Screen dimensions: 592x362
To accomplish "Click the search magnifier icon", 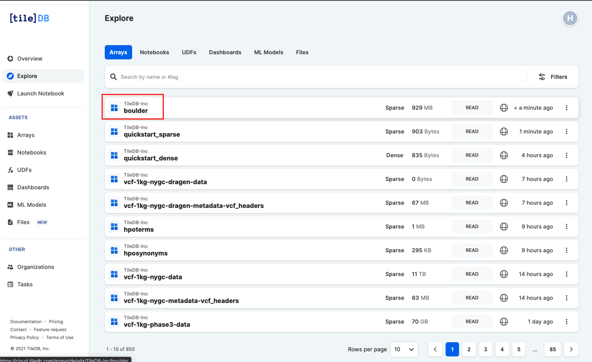I will coord(113,77).
